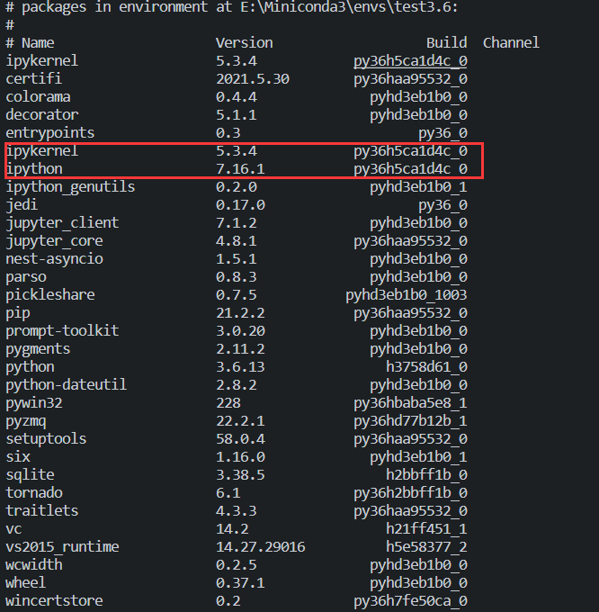The height and width of the screenshot is (612, 599).
Task: Click the environment path E:\Miniconda3\envs\test3.6:
Action: (349, 7)
